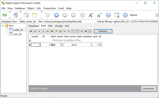Viewport: 159px width, 98px height.
Task: Delete record with red minus icon
Action: point(65,31)
